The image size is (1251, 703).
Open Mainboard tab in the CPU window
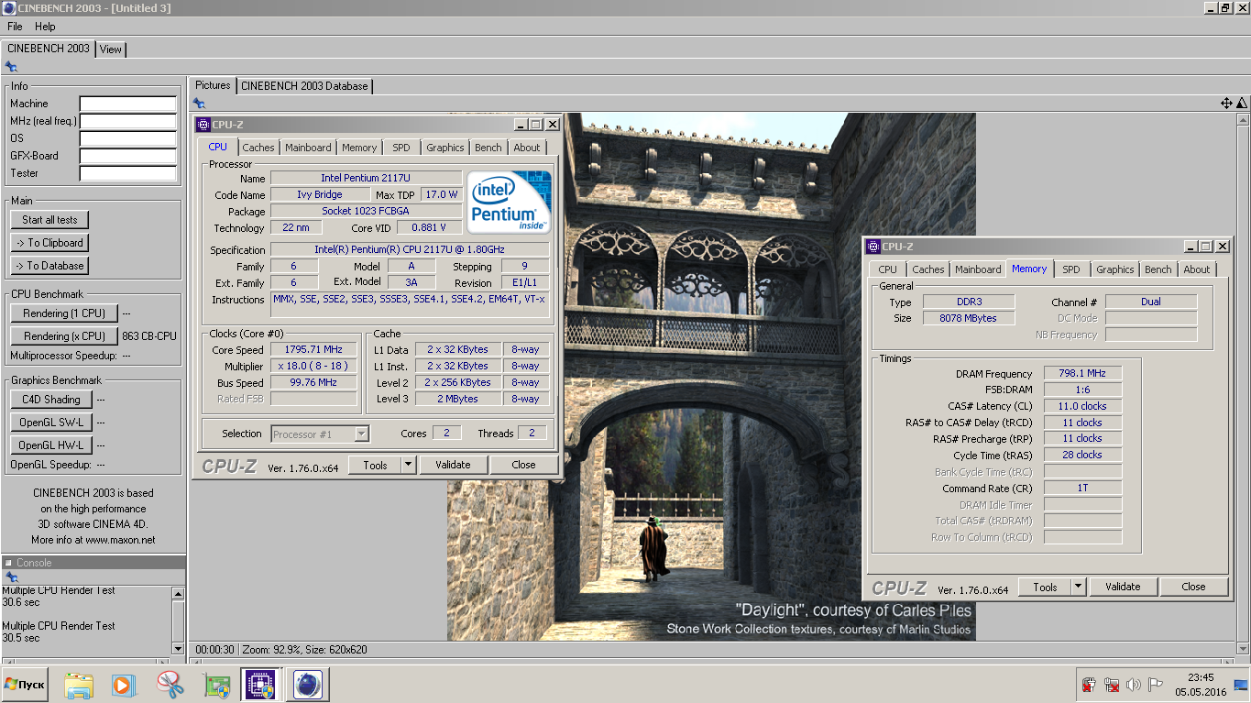click(x=308, y=148)
